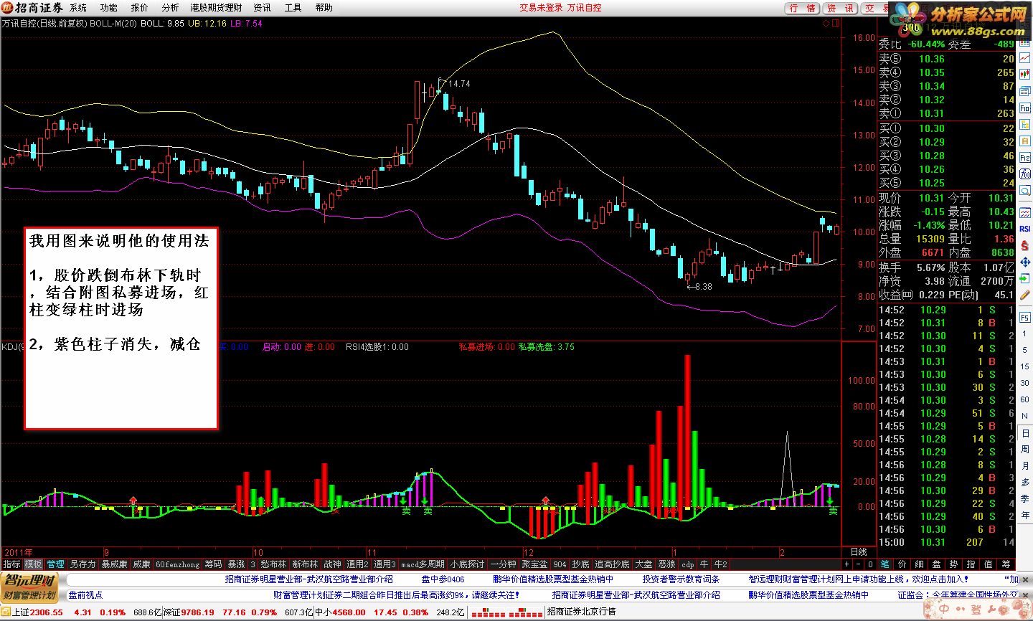The width and height of the screenshot is (1033, 621).
Task: Select the pencil drawing tool icon
Action: click(1025, 294)
